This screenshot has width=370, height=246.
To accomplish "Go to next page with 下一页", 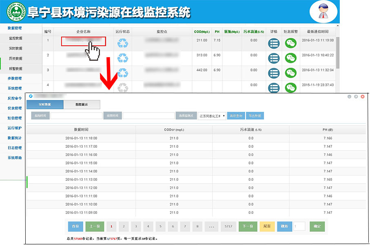I will pos(248,226).
